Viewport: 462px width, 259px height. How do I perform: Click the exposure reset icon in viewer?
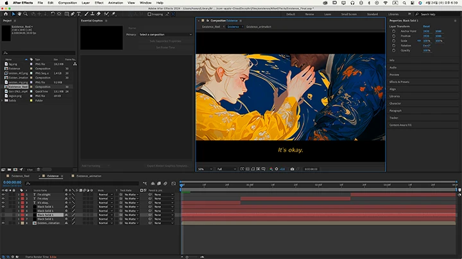pyautogui.click(x=277, y=169)
